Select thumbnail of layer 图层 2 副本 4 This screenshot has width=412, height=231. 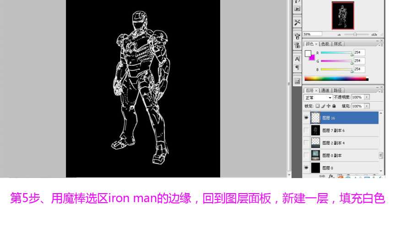click(315, 143)
